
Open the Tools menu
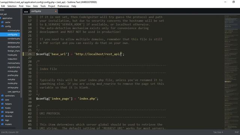(x=43, y=6)
